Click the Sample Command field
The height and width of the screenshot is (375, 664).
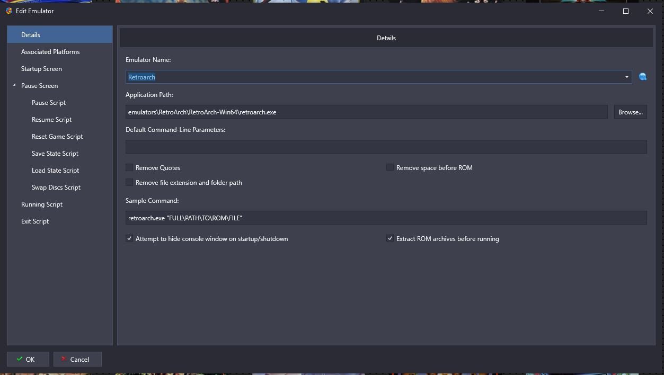click(x=386, y=218)
